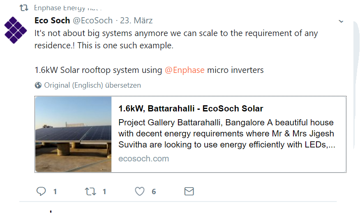Click Original (Englisch) übersetzen
Screen dimensions: 360x213
pos(92,85)
